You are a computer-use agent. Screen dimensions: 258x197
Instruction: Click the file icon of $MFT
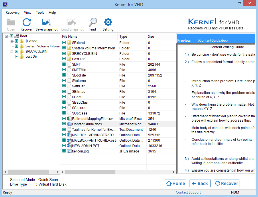[x=69, y=64]
